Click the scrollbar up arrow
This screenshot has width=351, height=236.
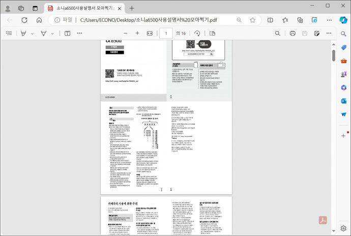[334, 44]
